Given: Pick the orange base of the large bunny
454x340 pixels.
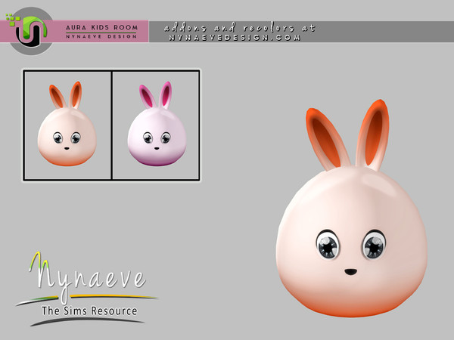Looking at the screenshot, I should [x=352, y=304].
